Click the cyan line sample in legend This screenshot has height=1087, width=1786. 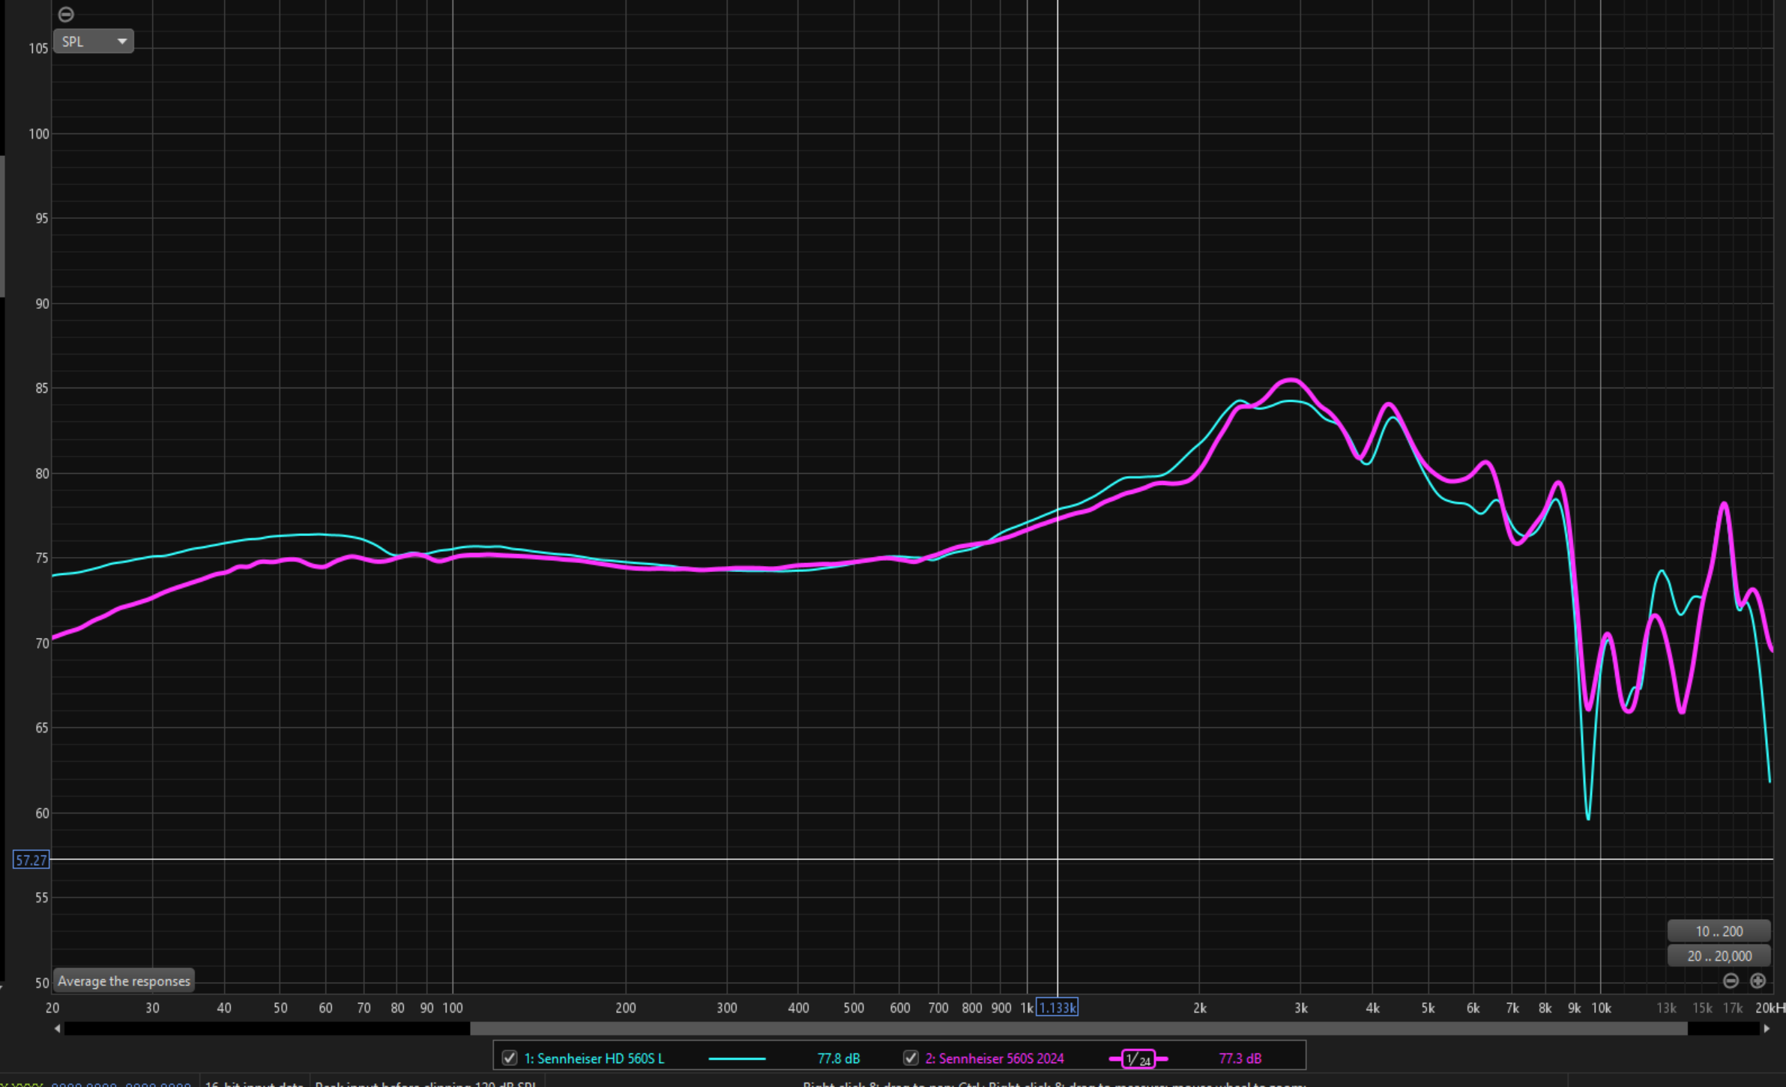(x=736, y=1059)
